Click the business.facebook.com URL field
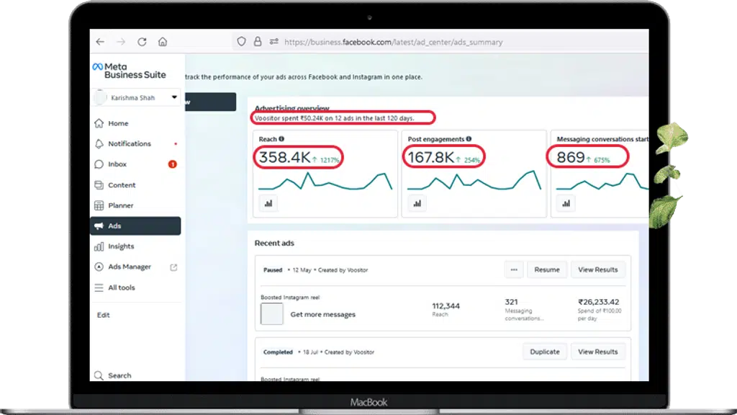737x415 pixels. pyautogui.click(x=394, y=42)
